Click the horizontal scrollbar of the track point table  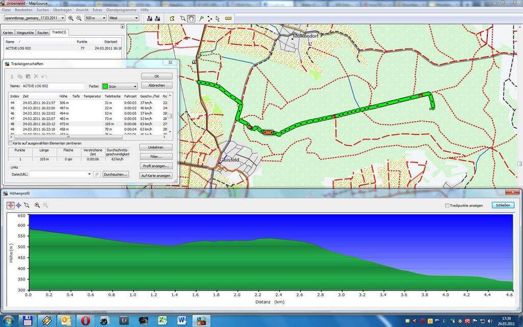[x=68, y=137]
